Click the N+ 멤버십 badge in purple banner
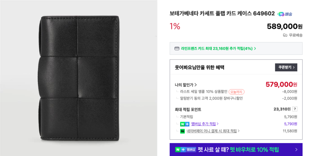The height and width of the screenshot is (156, 314). tap(185, 150)
